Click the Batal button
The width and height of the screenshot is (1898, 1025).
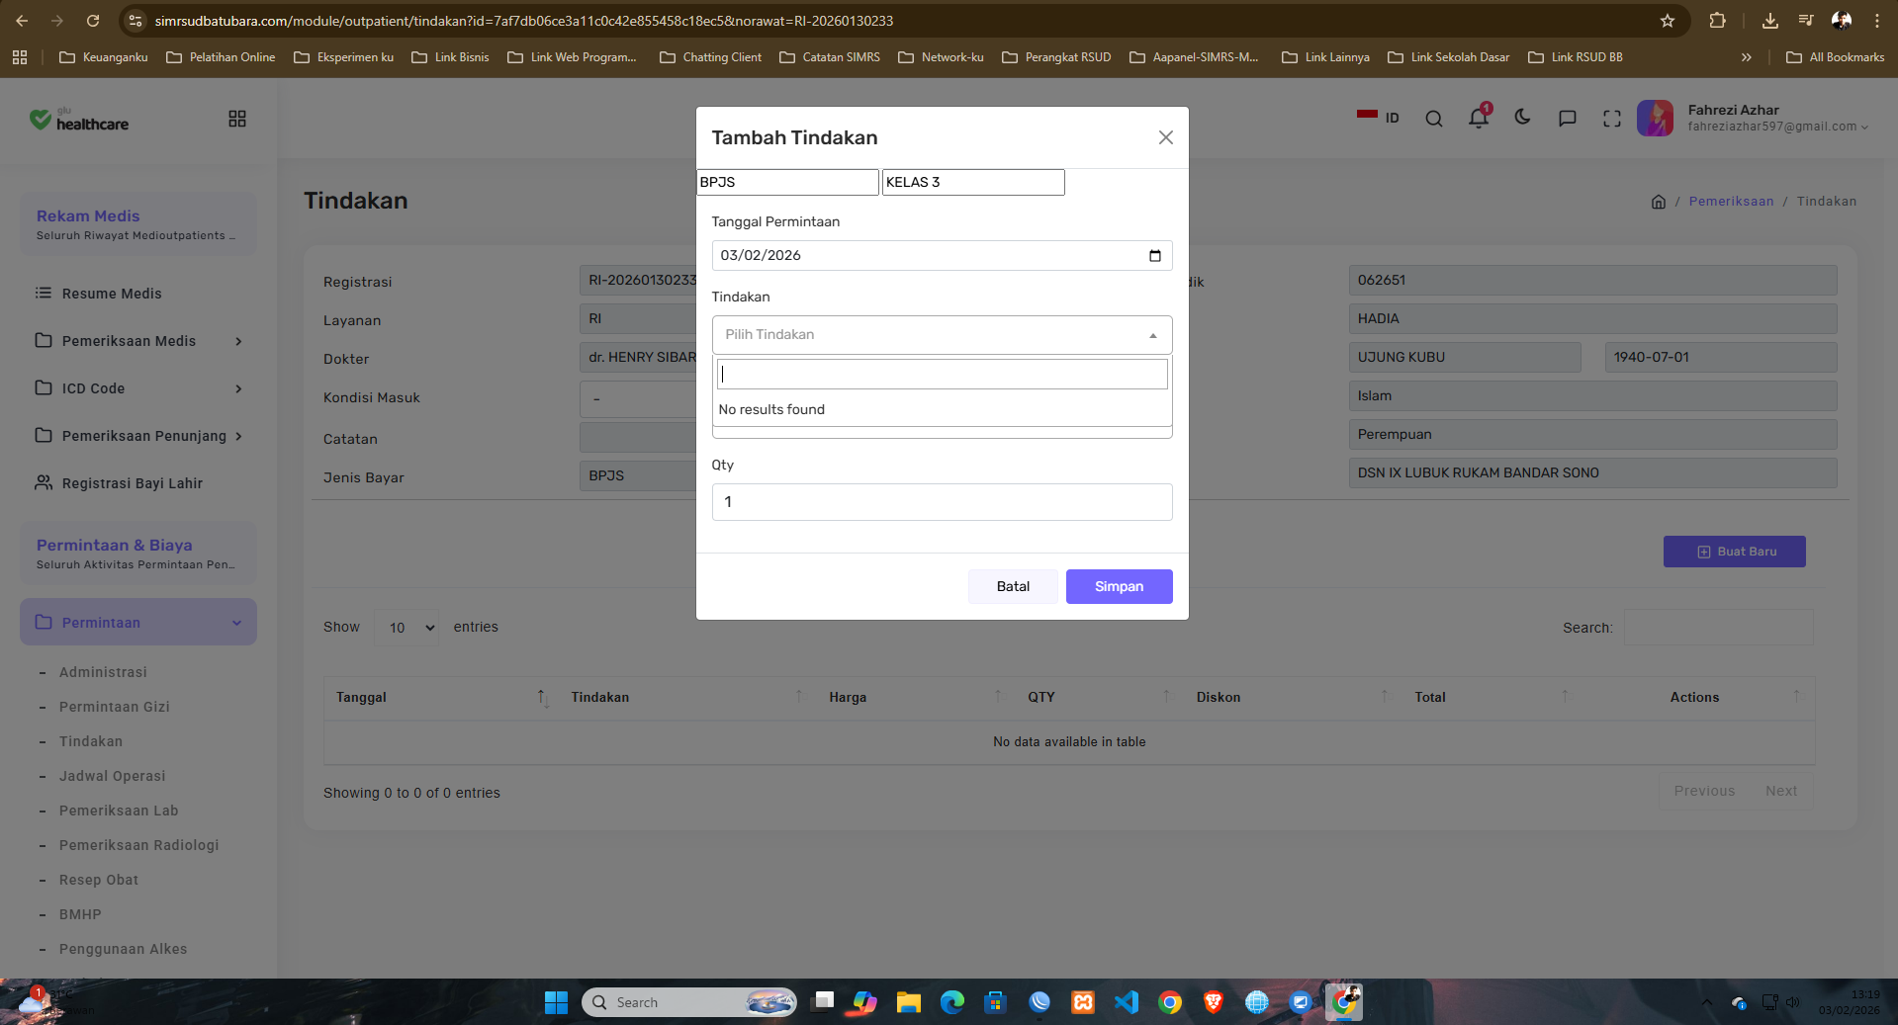tap(1013, 586)
